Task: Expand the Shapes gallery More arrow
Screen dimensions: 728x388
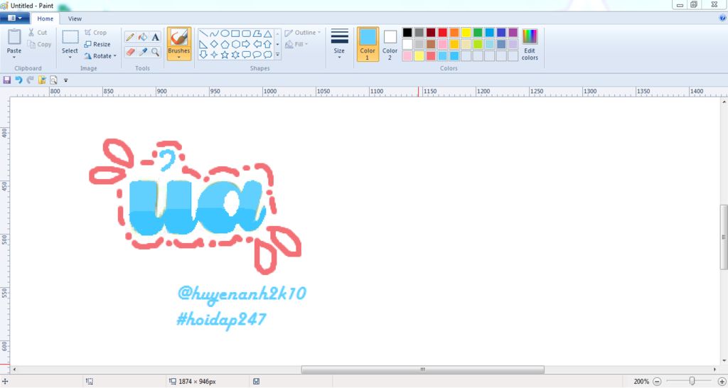Action: [x=278, y=55]
